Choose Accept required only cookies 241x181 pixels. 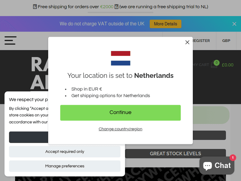[65, 152]
